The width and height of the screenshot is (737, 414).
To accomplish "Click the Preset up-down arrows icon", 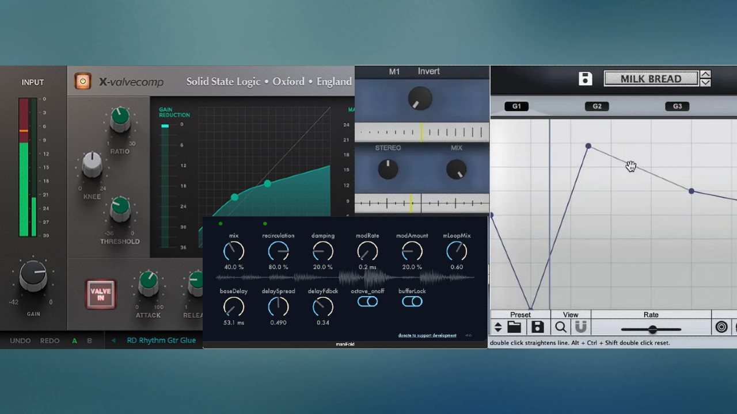I will click(x=498, y=327).
